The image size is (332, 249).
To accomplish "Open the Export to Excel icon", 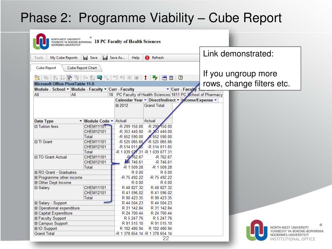I will click(x=154, y=77).
